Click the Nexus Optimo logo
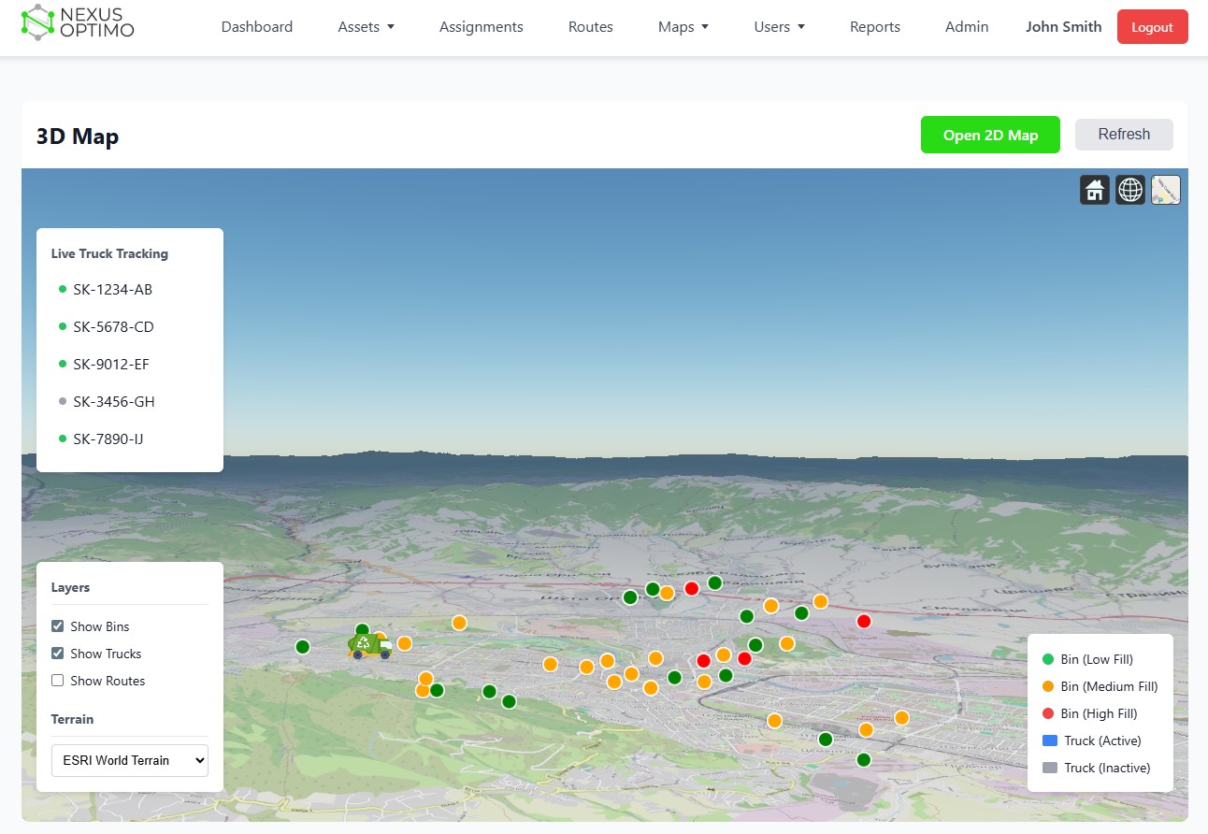1208x834 pixels. (x=78, y=22)
